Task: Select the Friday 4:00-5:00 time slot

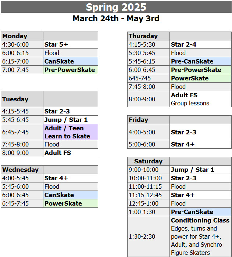Action: (149, 132)
